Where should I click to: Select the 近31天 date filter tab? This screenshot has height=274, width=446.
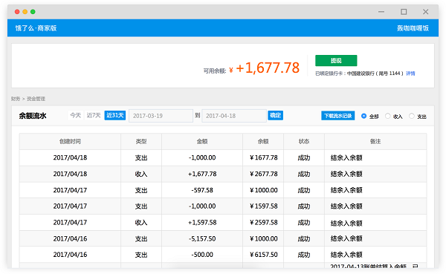point(115,115)
